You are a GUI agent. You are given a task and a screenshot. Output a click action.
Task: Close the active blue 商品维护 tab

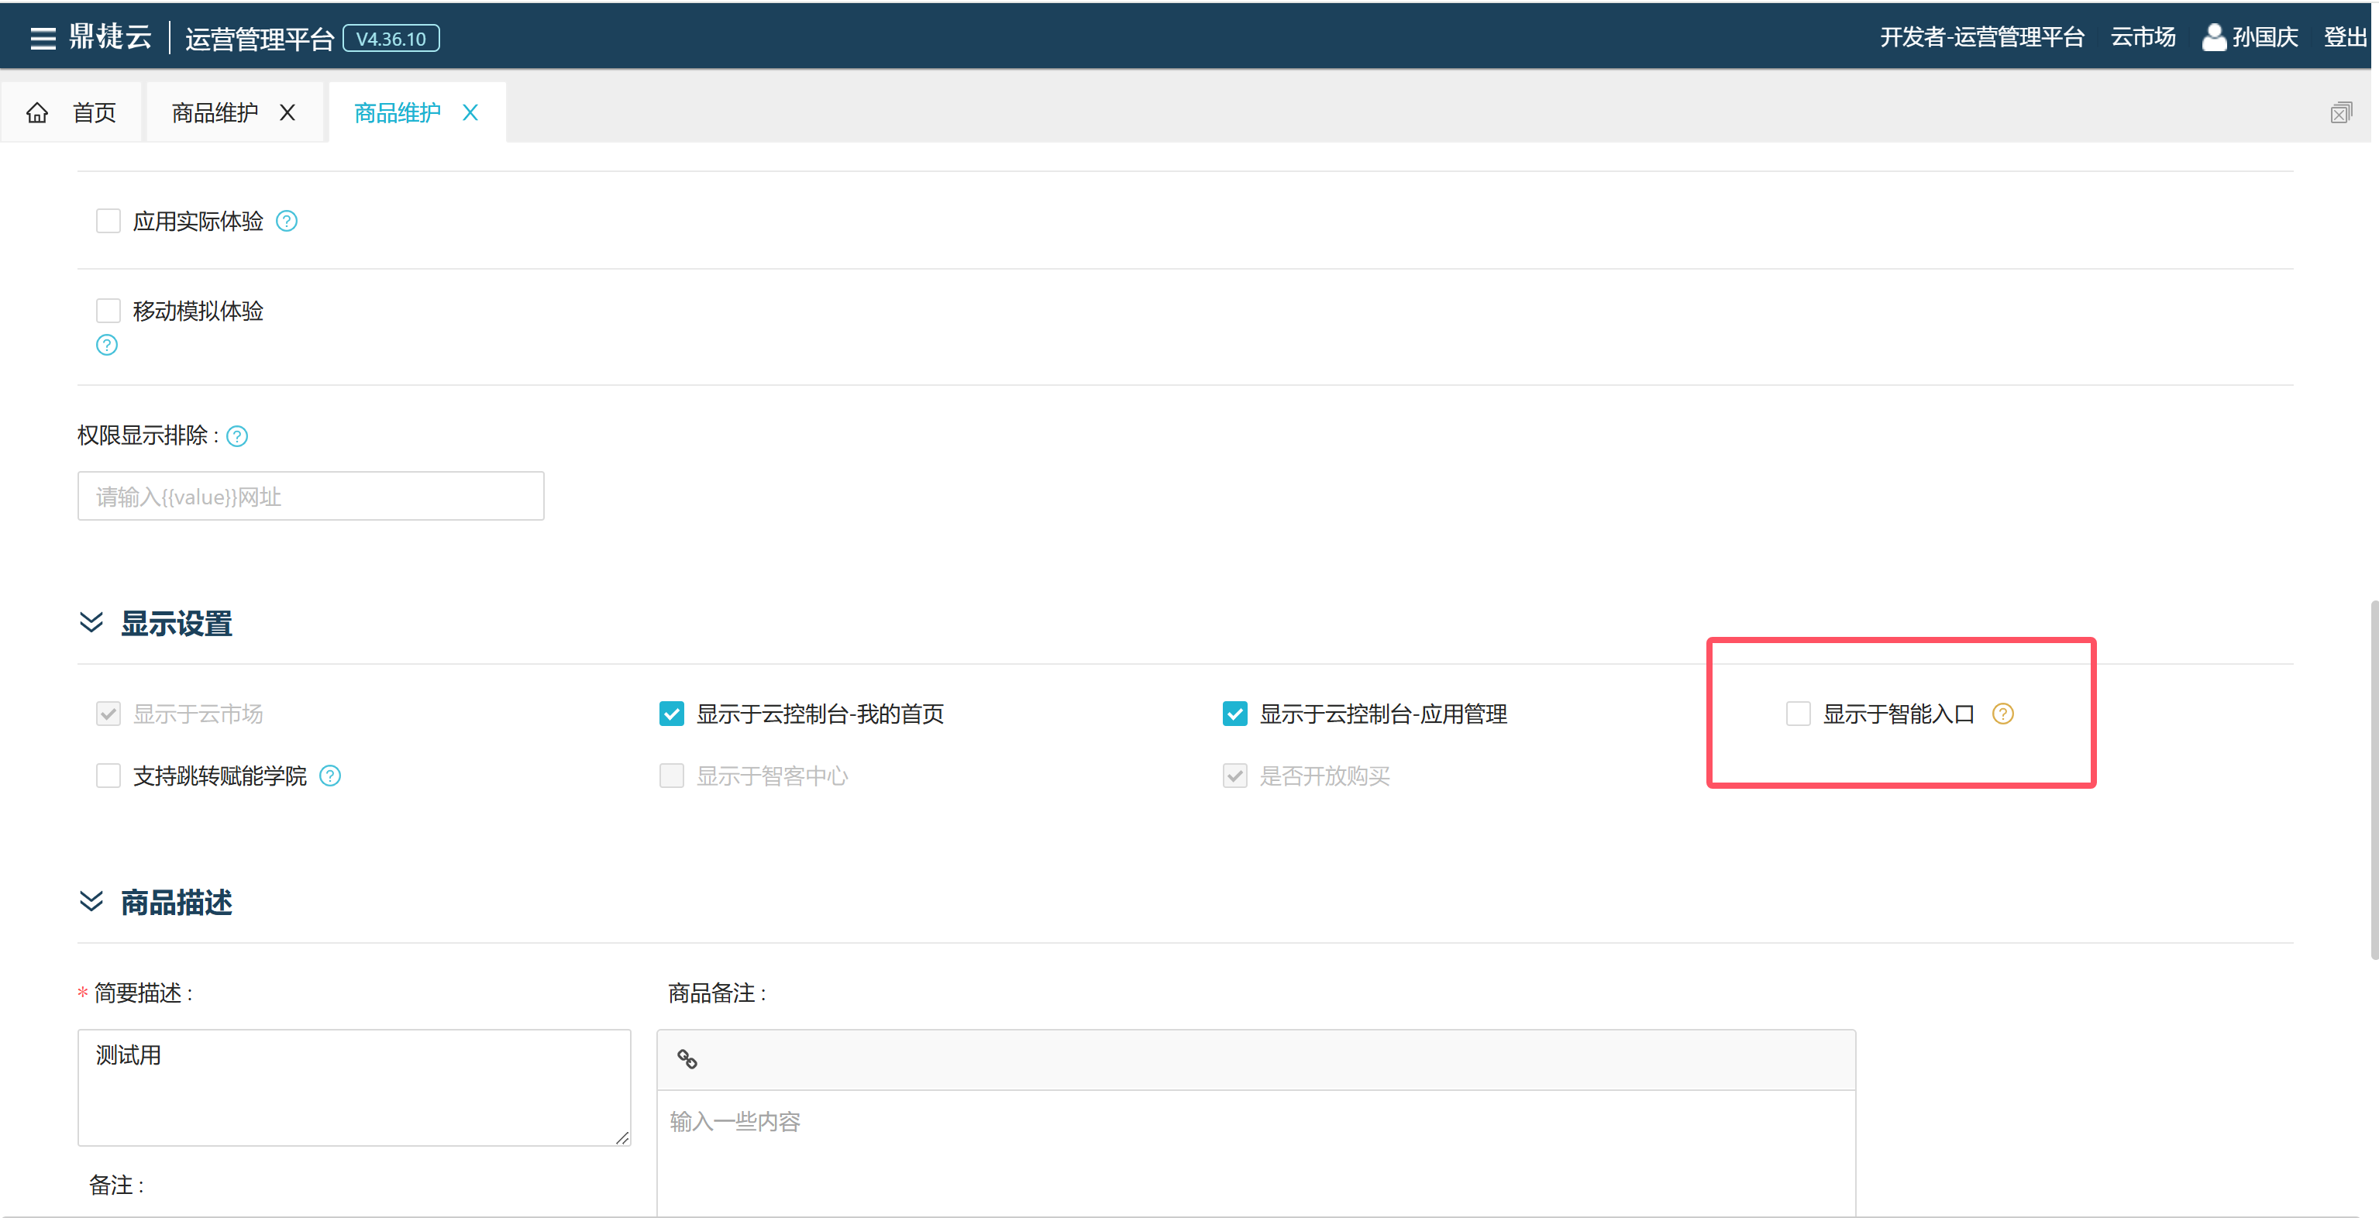pos(470,112)
